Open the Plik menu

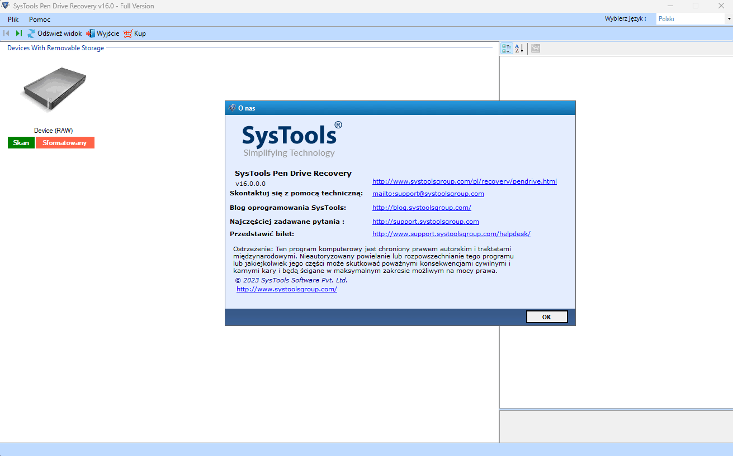coord(13,20)
